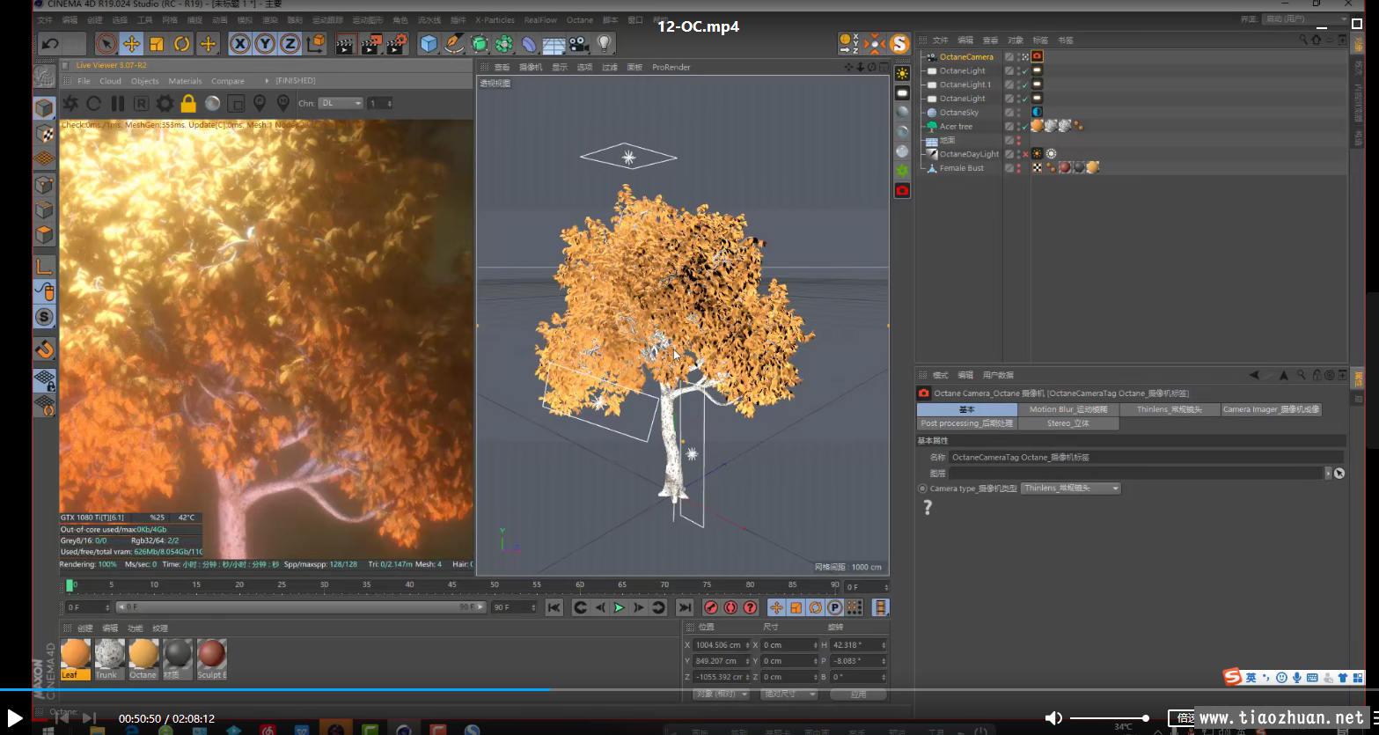Toggle OctaneLight.1 enable checkmark

(x=1025, y=85)
